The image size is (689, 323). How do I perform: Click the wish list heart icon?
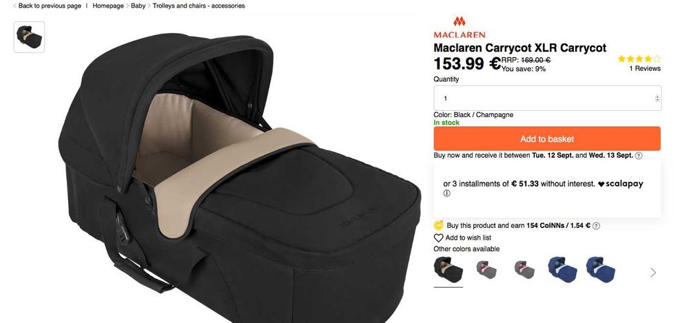point(438,238)
